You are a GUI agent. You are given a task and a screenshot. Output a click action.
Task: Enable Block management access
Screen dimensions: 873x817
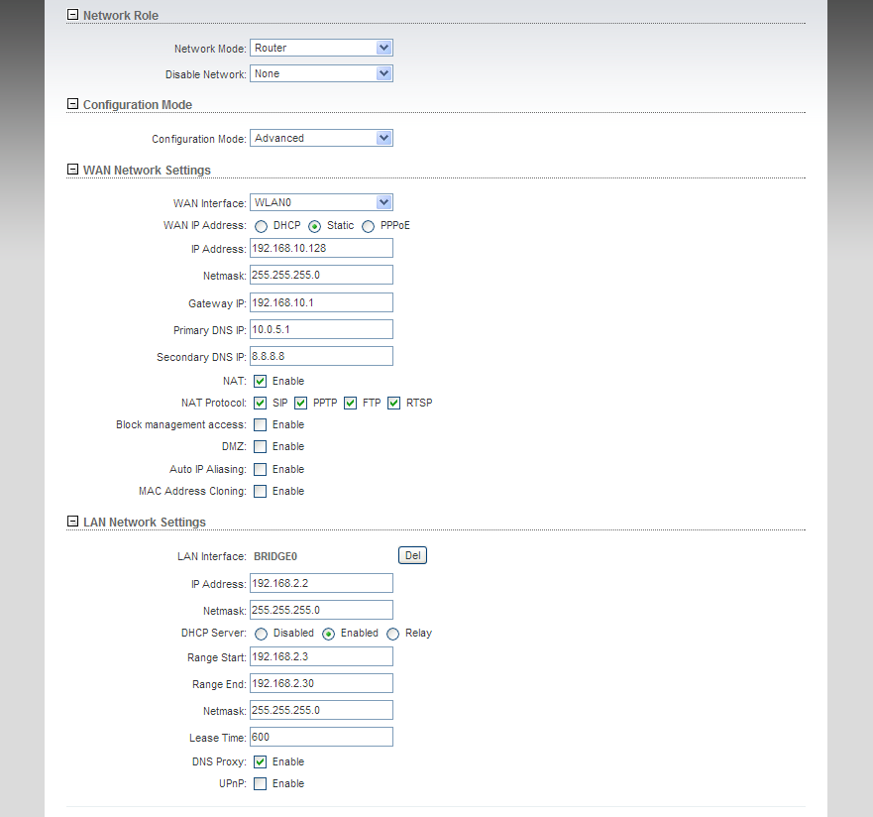pyautogui.click(x=260, y=425)
